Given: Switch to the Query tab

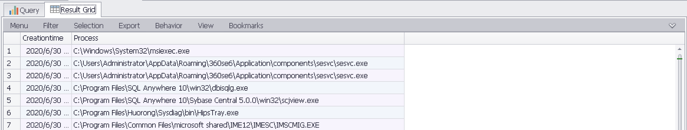Looking at the screenshot, I should (24, 10).
